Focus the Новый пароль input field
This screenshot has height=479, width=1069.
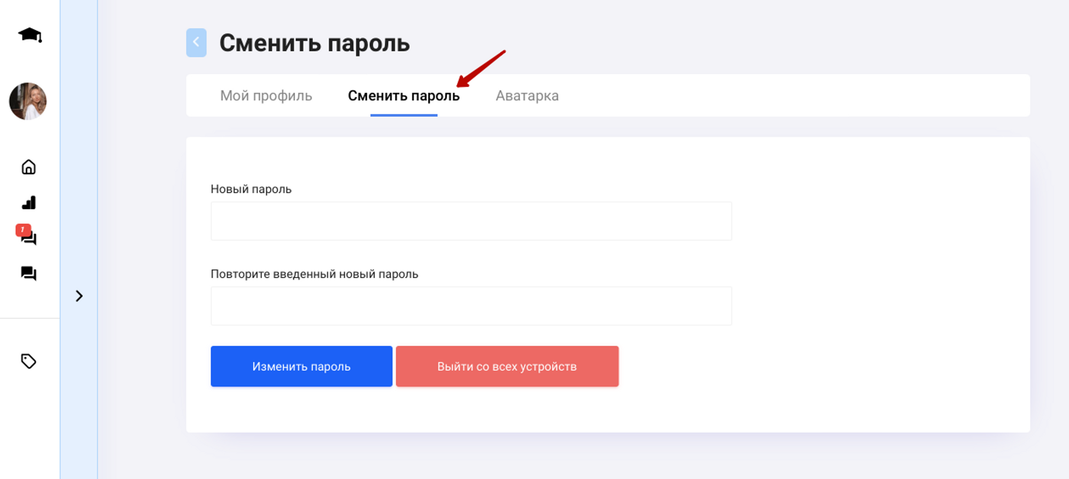[471, 221]
